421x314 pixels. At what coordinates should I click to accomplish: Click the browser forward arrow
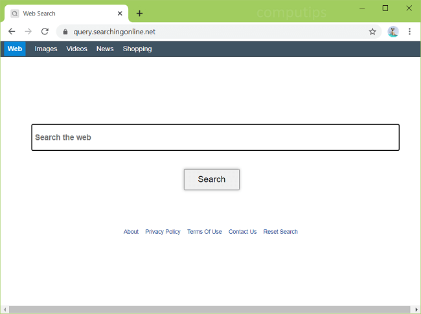[x=28, y=31]
